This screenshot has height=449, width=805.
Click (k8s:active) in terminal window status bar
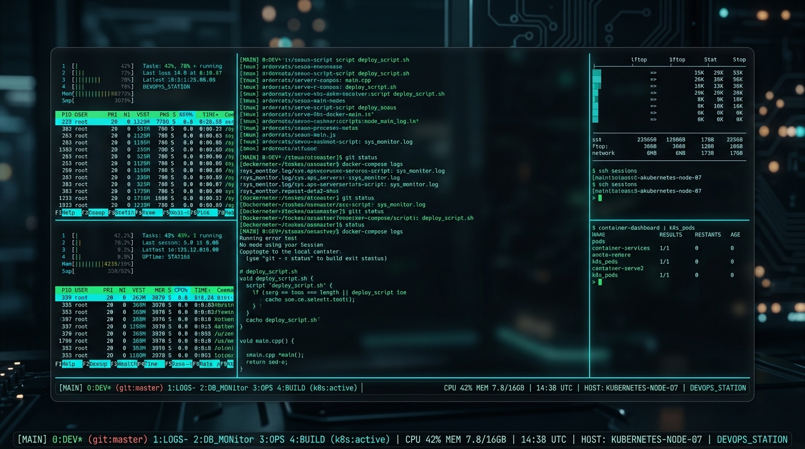coord(333,388)
